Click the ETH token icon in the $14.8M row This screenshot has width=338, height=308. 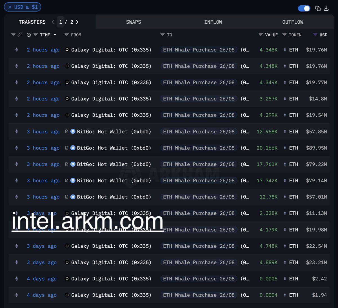pos(285,99)
